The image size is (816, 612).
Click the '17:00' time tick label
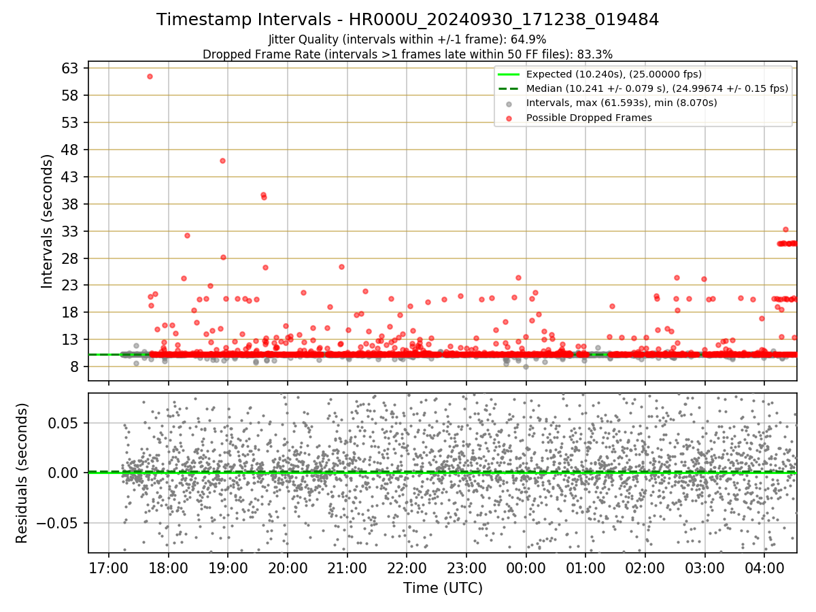click(109, 568)
